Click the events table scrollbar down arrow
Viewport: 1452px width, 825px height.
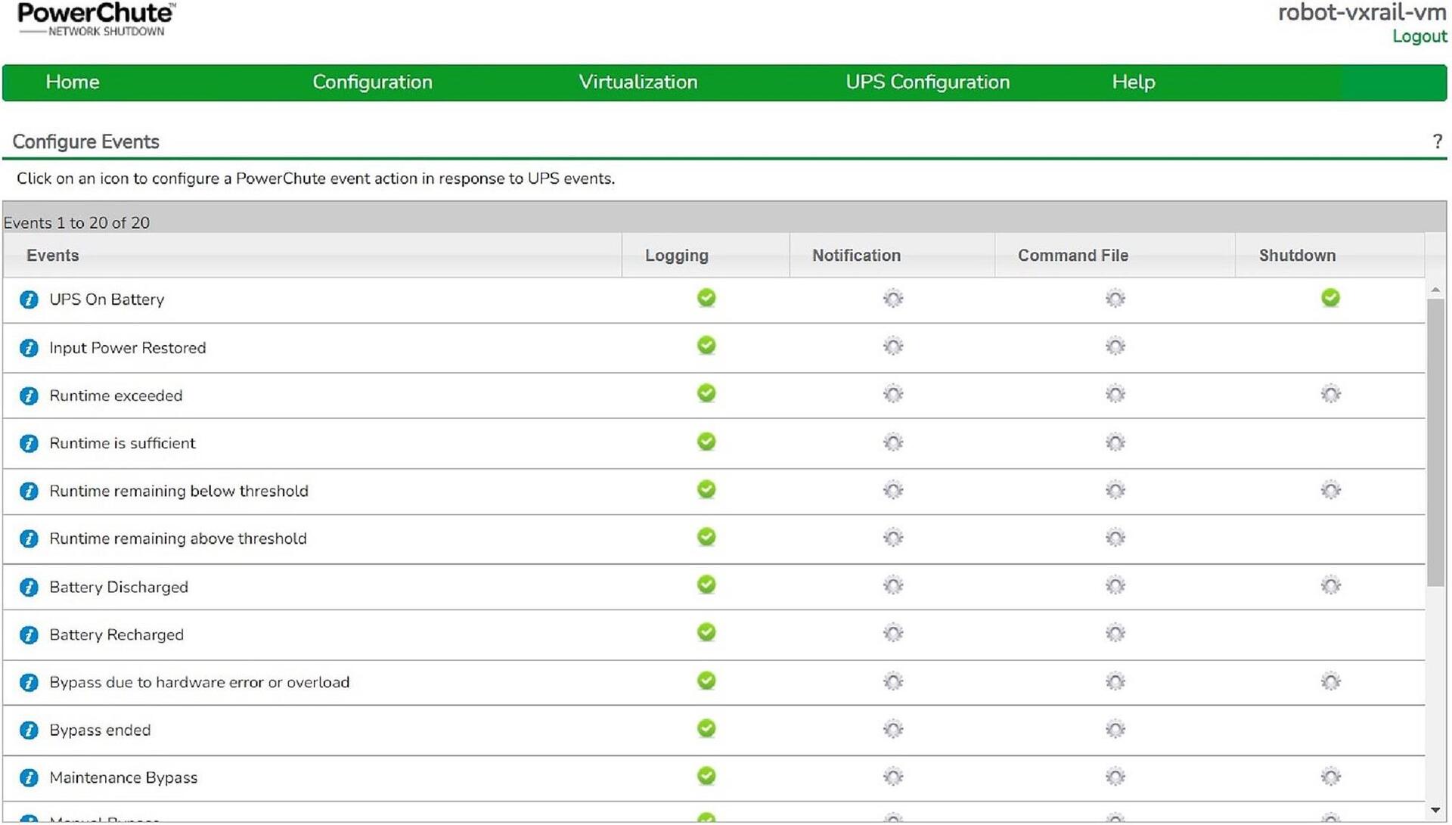point(1435,811)
